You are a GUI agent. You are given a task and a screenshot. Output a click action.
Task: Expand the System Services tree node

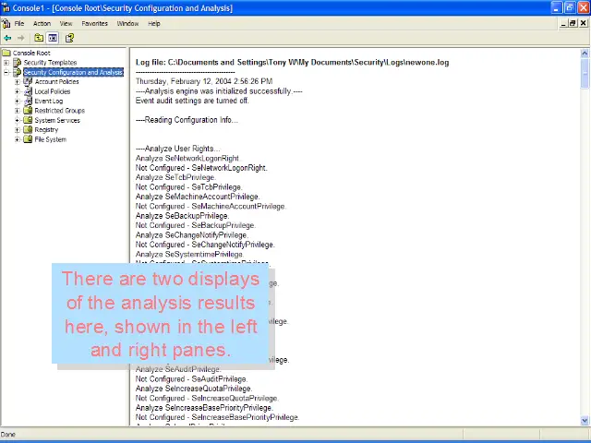[18, 120]
